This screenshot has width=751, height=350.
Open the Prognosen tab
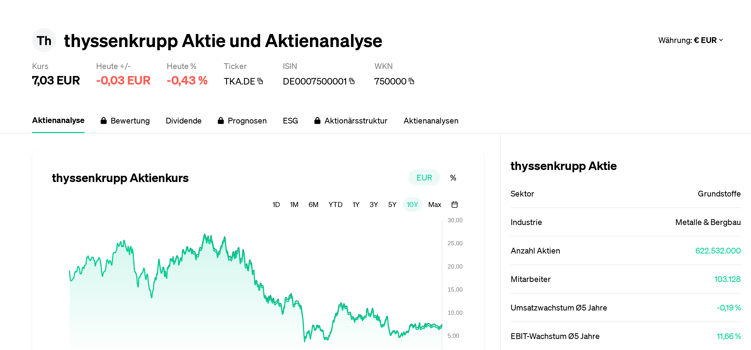click(x=242, y=120)
